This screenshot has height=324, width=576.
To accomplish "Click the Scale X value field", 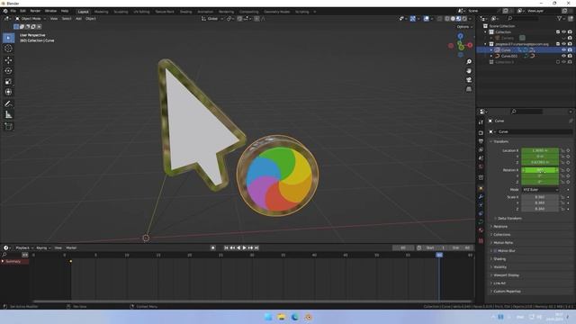I will point(540,197).
